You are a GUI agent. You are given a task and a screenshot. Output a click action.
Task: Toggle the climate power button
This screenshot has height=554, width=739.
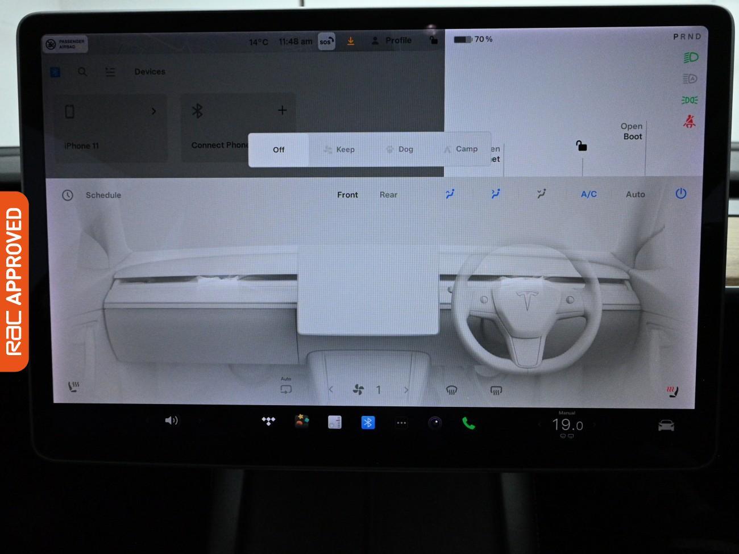tap(680, 194)
